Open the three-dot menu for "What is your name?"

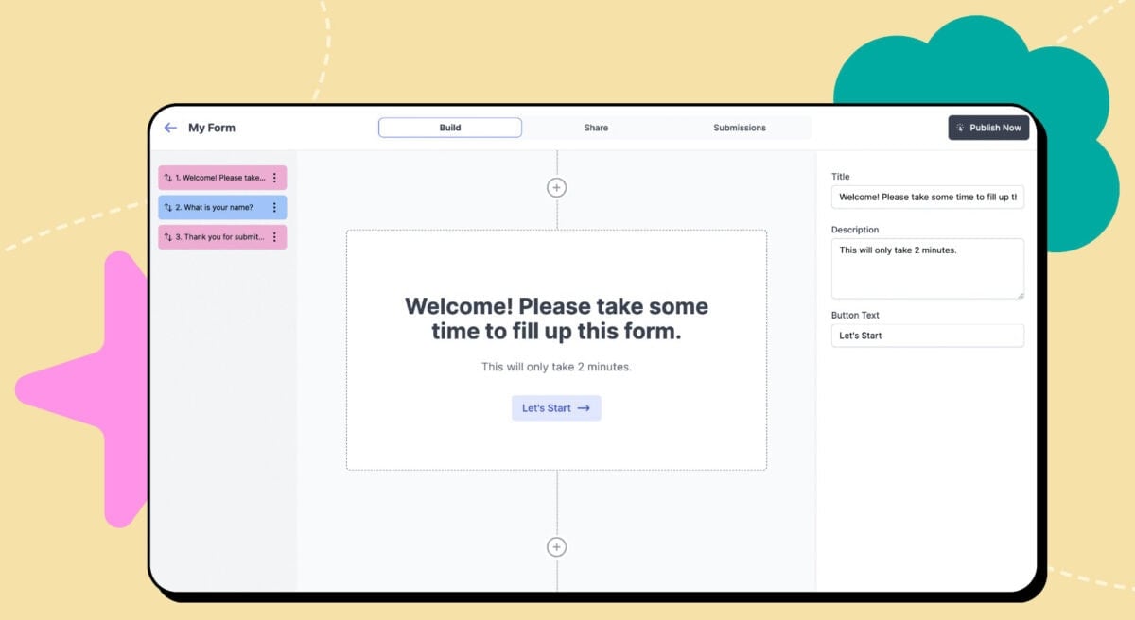[275, 208]
